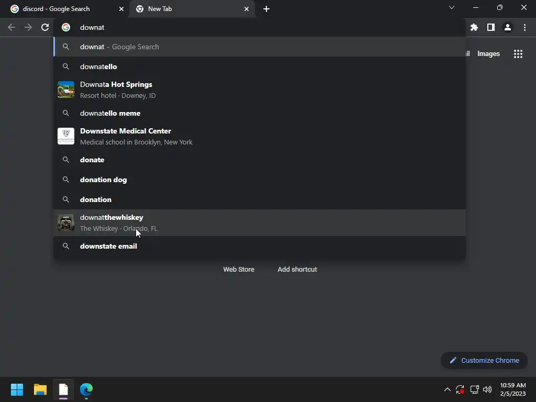Select the 'donation dog' suggestion

click(260, 180)
